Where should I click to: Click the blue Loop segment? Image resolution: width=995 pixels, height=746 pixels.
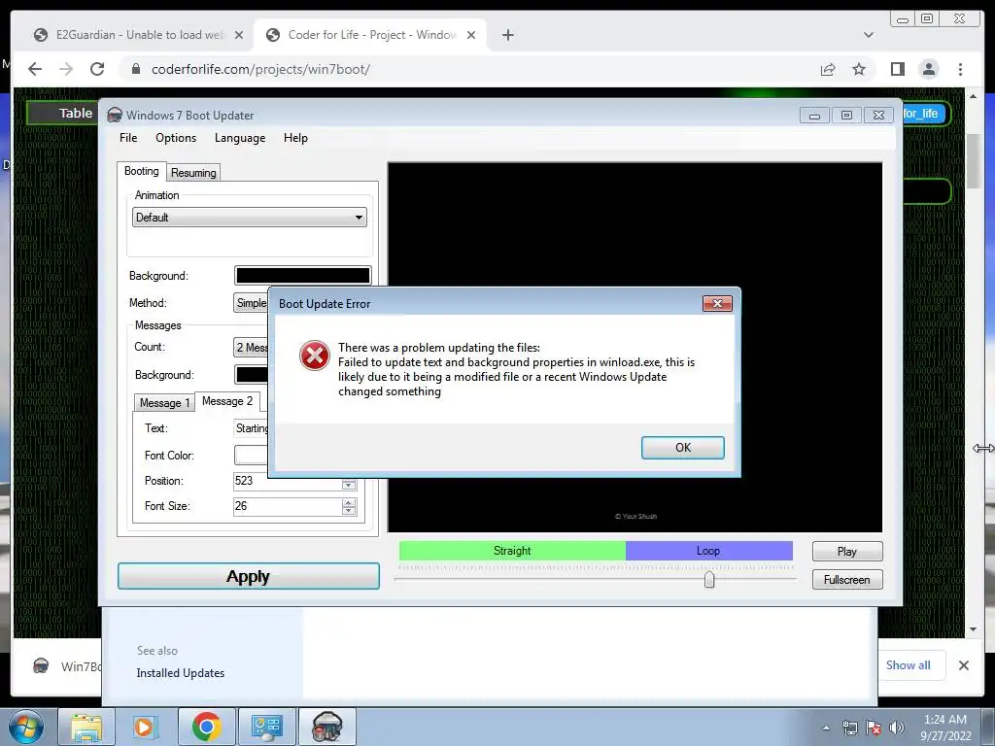tap(708, 551)
